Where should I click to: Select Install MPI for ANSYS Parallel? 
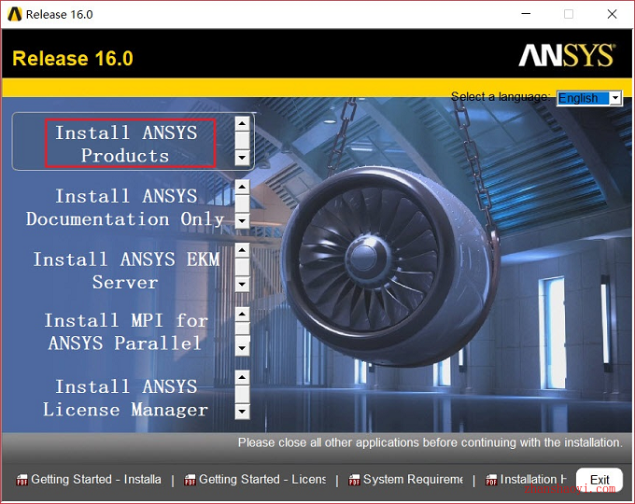tap(125, 332)
